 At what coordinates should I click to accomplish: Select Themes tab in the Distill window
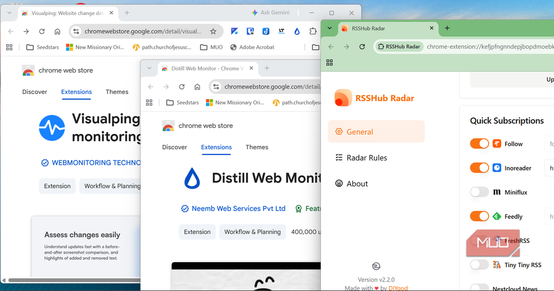pos(257,147)
